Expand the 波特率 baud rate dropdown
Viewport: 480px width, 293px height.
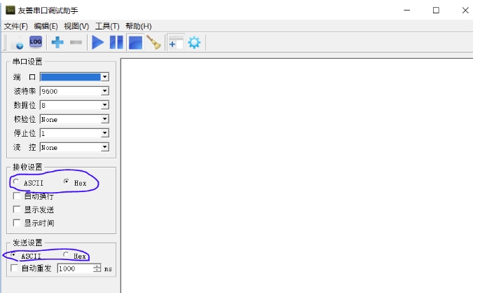104,91
